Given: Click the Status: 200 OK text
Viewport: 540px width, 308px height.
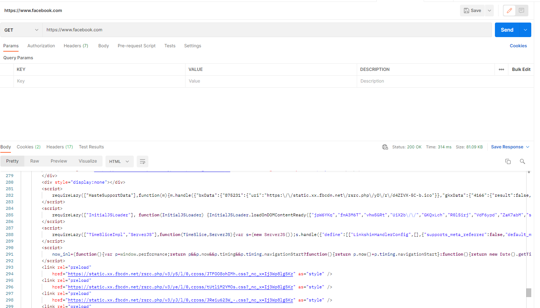Looking at the screenshot, I should [407, 147].
